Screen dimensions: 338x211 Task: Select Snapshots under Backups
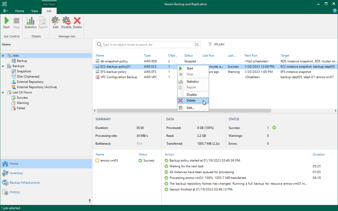point(24,71)
